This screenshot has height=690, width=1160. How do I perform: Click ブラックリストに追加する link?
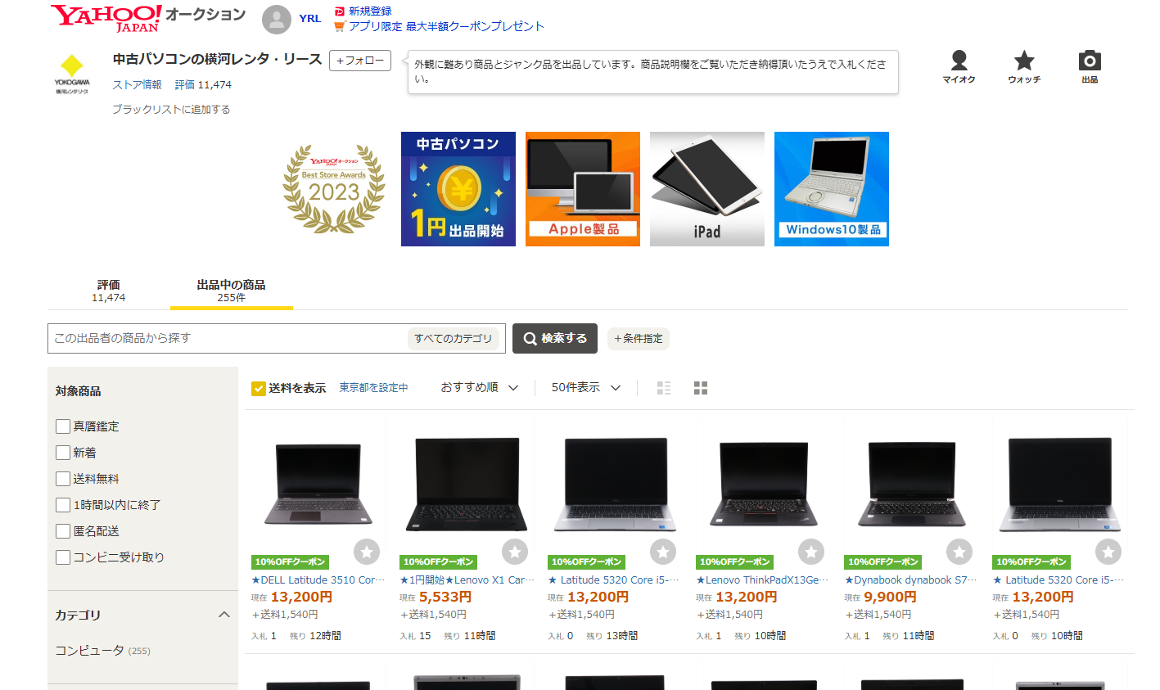pyautogui.click(x=171, y=110)
